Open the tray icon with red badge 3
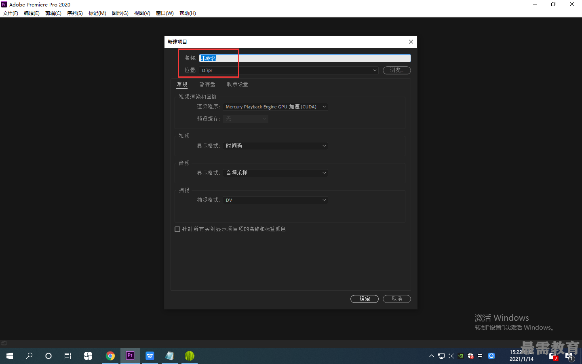The image size is (582, 364). pos(553,356)
